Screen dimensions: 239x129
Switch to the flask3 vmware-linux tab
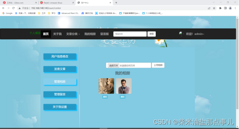56,3
